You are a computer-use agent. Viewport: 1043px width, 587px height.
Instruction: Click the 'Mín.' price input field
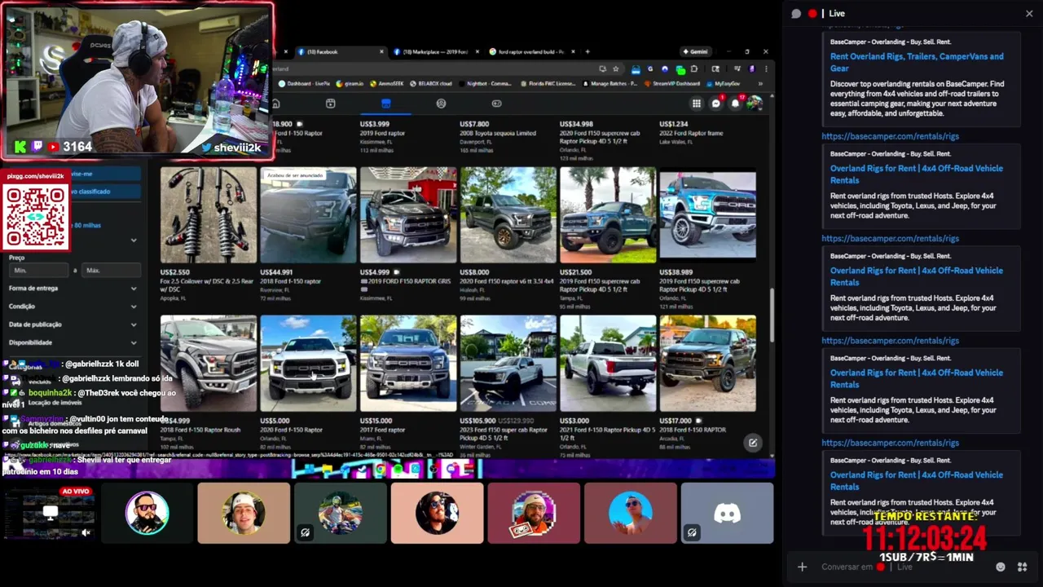coord(38,270)
